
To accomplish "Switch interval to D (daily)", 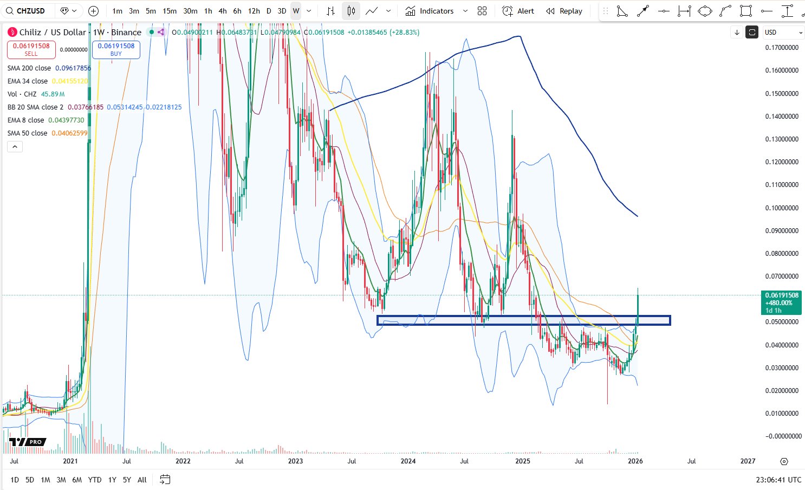I will [x=269, y=11].
